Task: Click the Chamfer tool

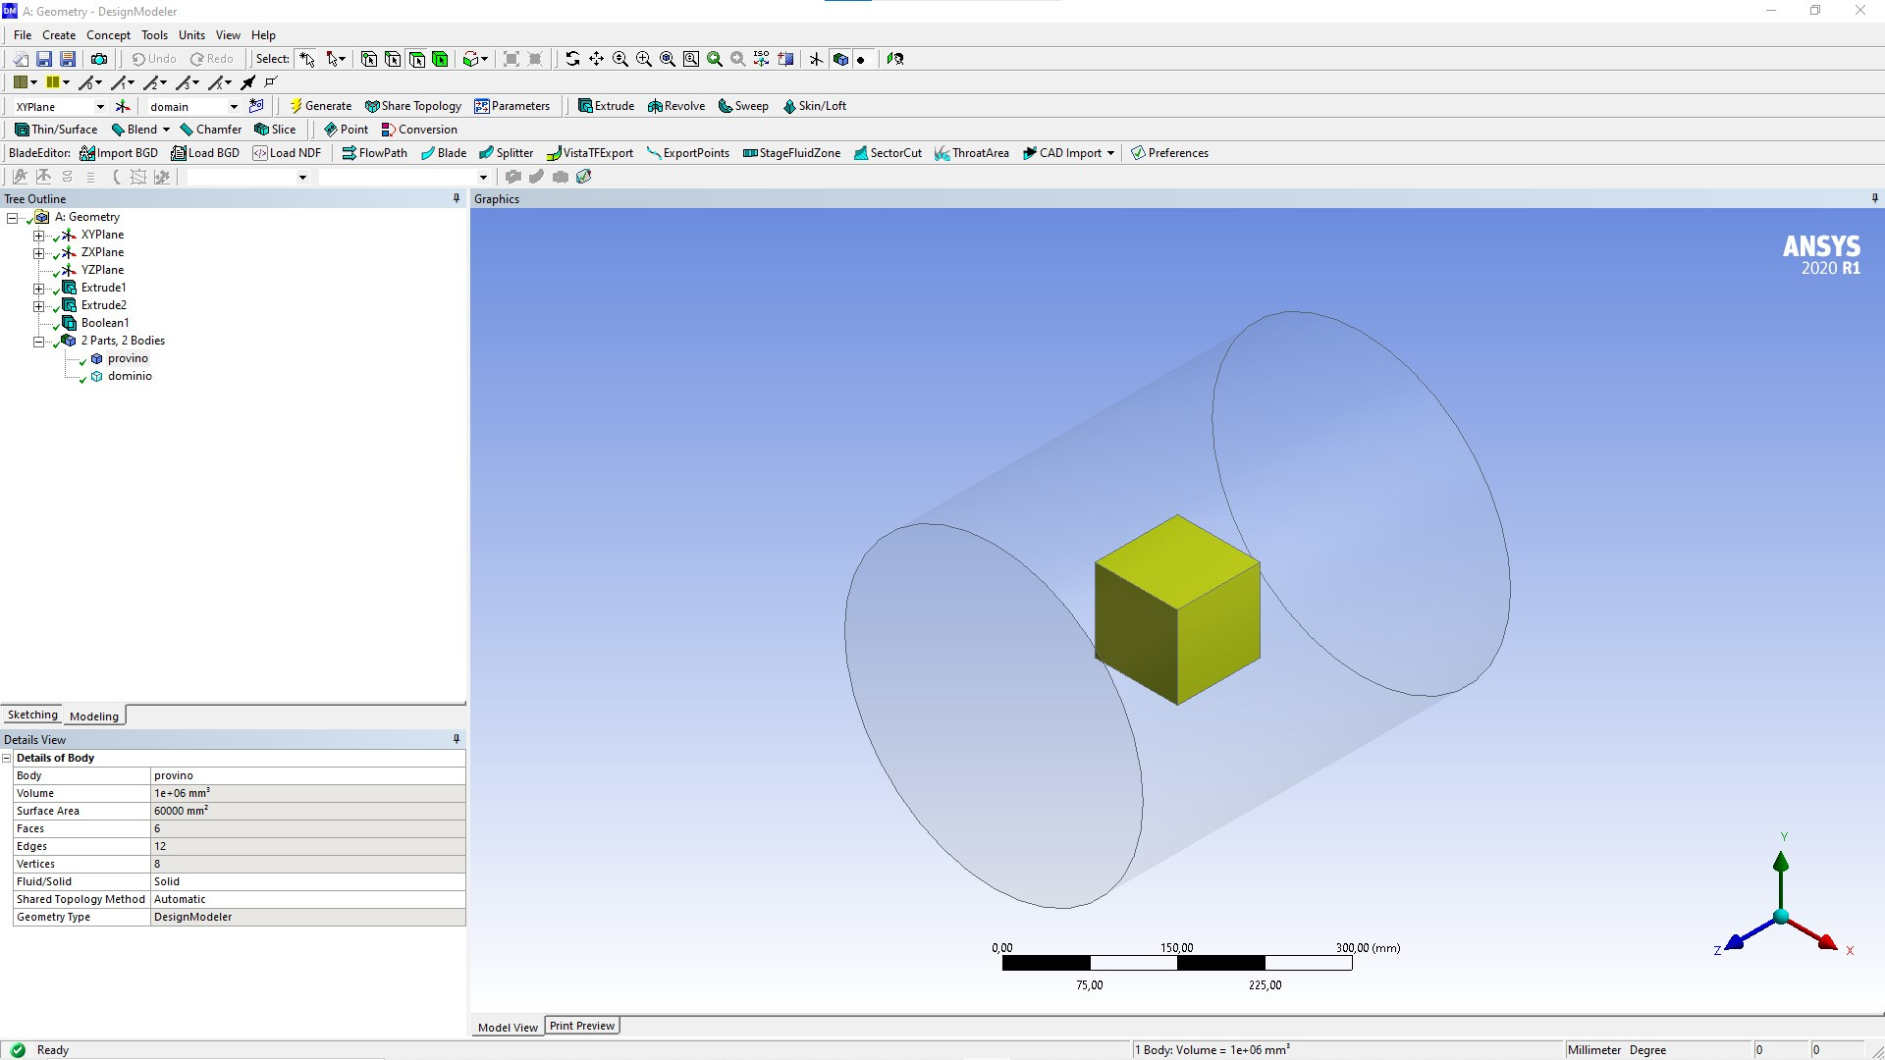Action: [x=210, y=130]
